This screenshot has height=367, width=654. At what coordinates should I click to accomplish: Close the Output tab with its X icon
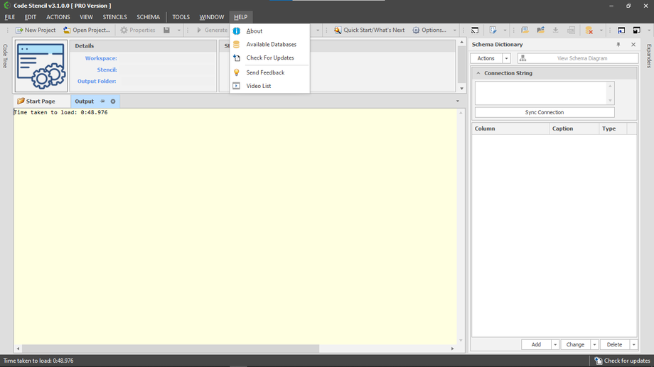coord(113,102)
